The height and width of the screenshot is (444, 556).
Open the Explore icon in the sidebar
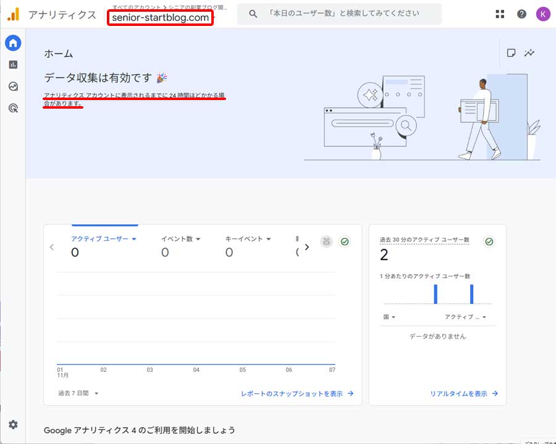click(x=12, y=86)
